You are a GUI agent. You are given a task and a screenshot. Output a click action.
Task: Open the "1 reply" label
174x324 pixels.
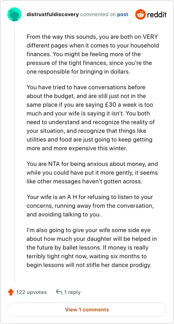coord(72,292)
